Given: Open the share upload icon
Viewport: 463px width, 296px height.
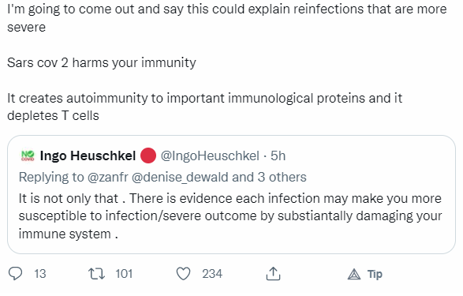Looking at the screenshot, I should (x=273, y=274).
